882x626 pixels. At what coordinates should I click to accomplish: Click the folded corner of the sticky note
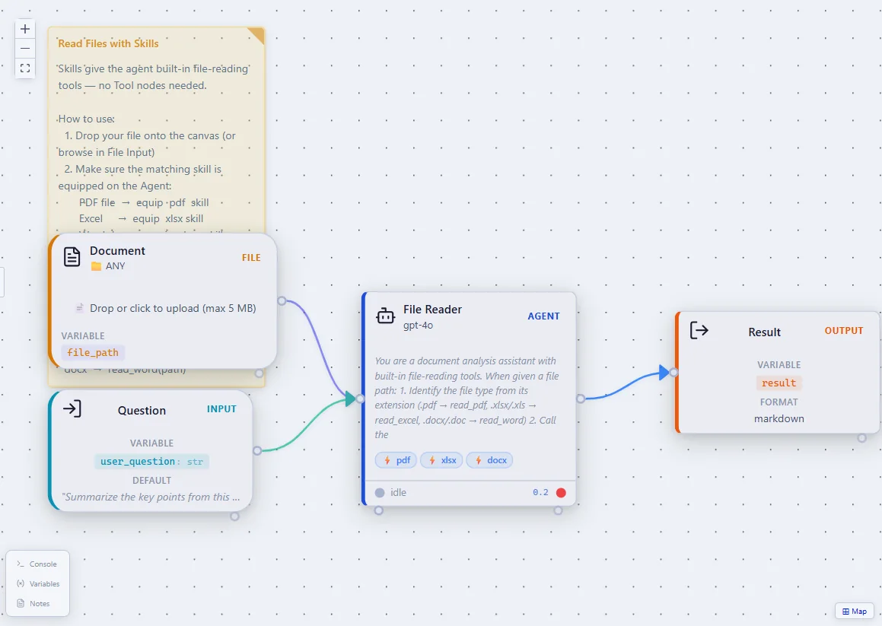pos(257,35)
